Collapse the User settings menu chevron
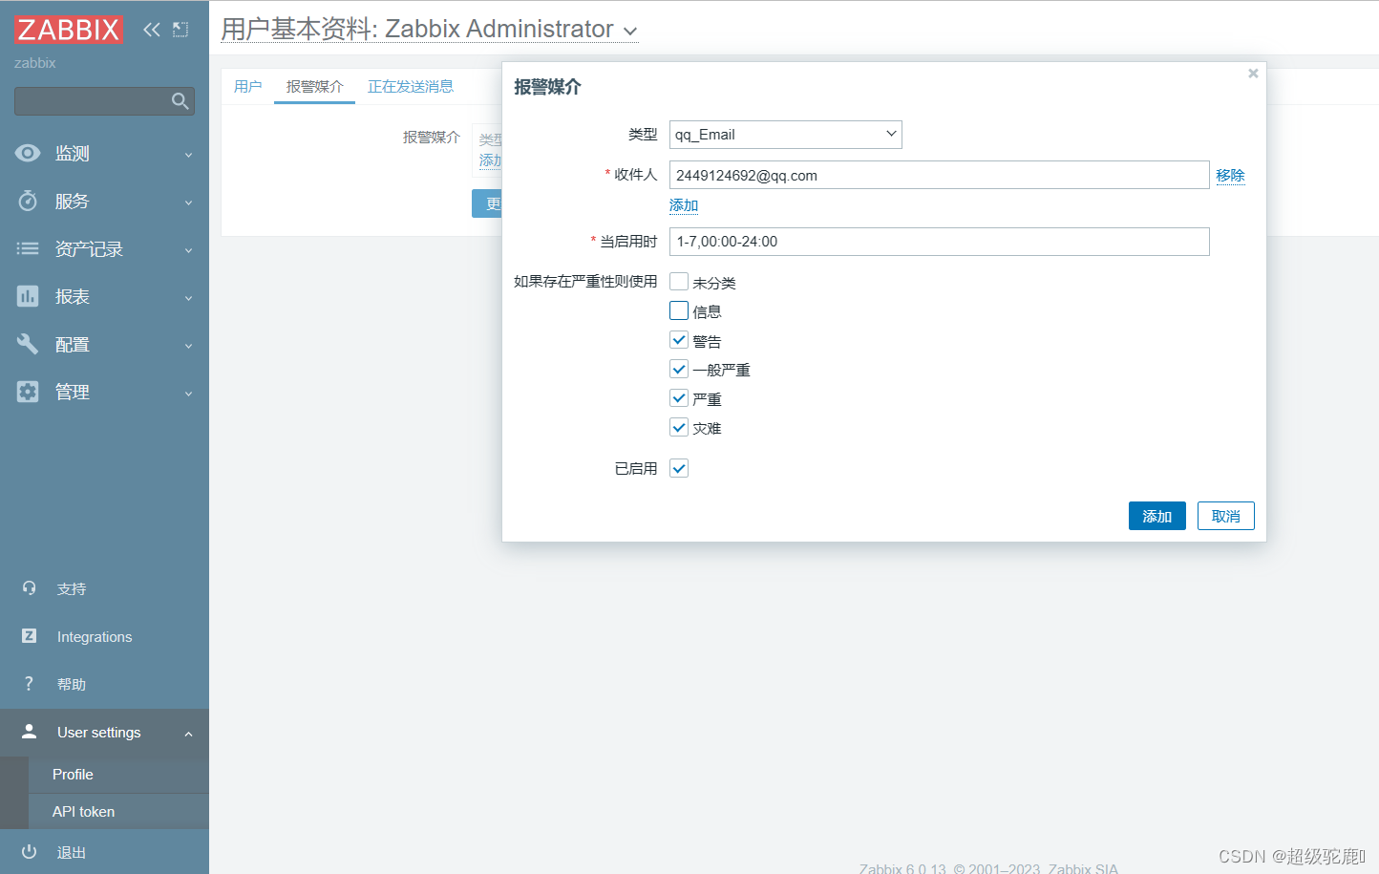 point(187,733)
